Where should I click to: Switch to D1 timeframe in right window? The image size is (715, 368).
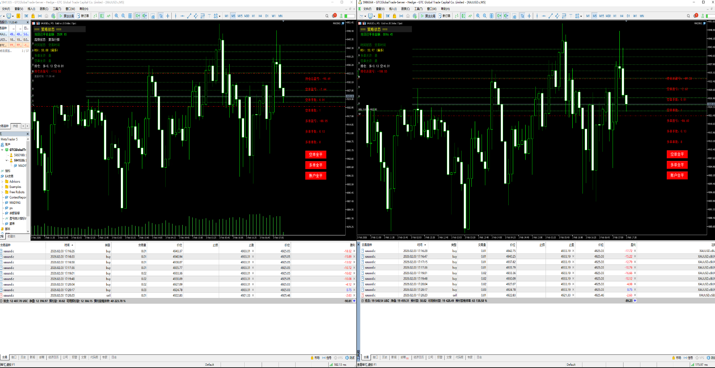pos(628,16)
